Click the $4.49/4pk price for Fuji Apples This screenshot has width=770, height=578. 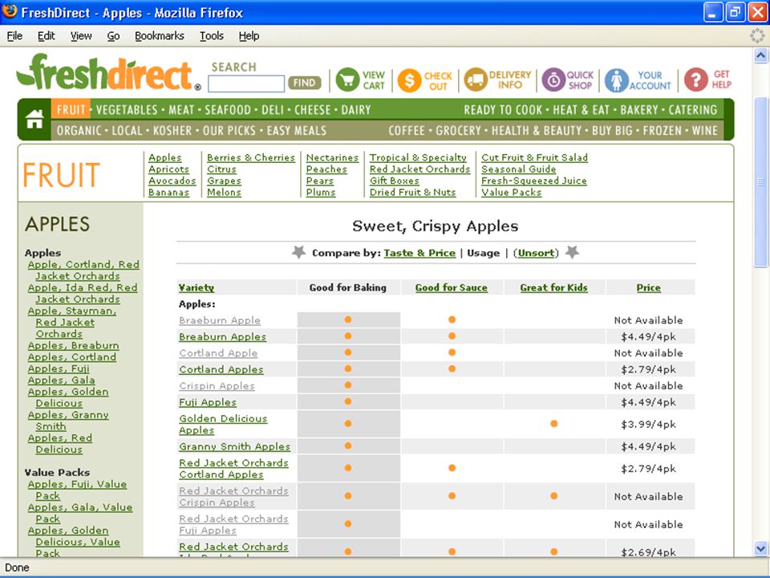point(648,402)
